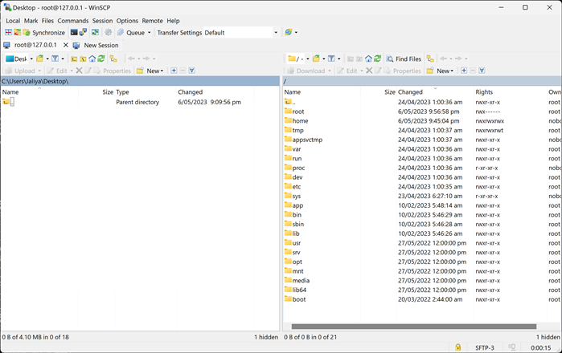Expand the remote New button dropdown arrow
562x353 pixels.
[x=452, y=71]
